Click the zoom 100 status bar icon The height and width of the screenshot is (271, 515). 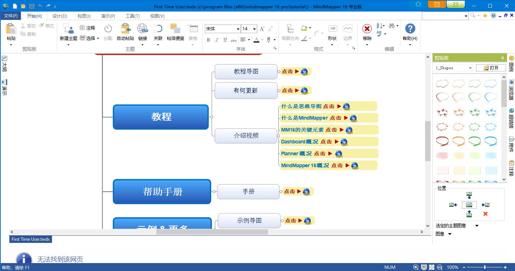coord(440,267)
